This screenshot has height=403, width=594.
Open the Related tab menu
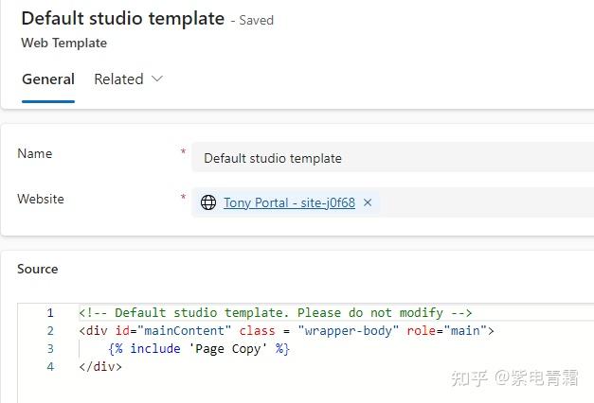(x=128, y=79)
